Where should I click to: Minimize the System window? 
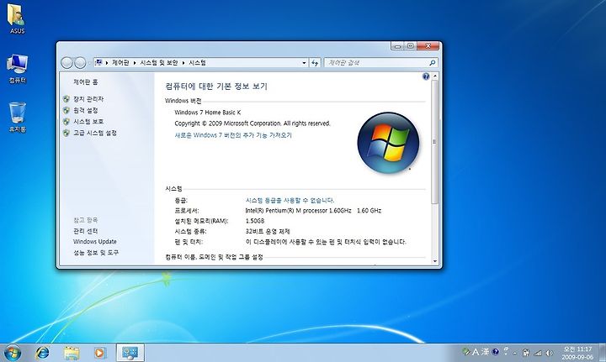pyautogui.click(x=397, y=46)
